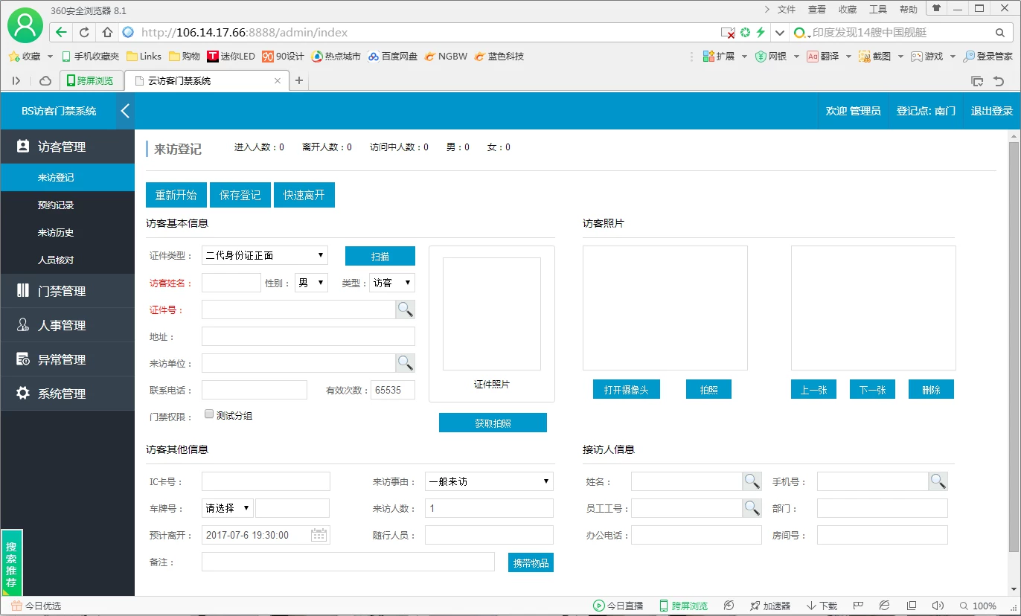Click the 拍照 button

708,389
